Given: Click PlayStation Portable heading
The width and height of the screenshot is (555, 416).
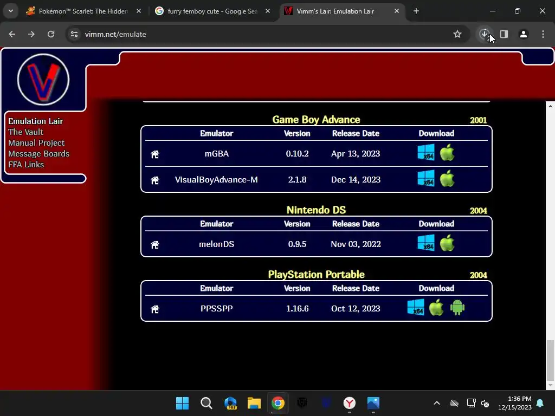Looking at the screenshot, I should 316,275.
